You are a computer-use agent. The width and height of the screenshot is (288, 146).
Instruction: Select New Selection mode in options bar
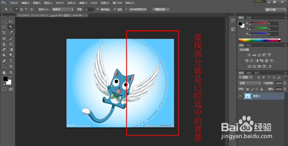point(16,9)
